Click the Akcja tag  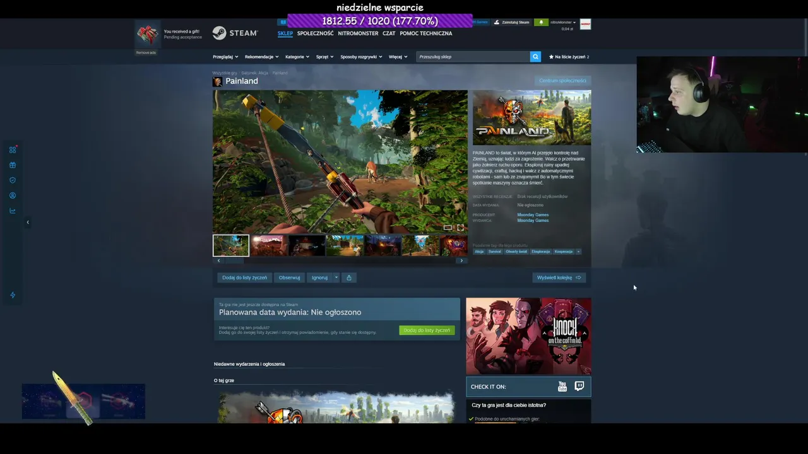click(479, 252)
